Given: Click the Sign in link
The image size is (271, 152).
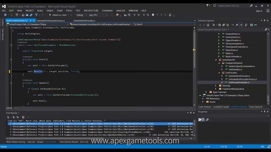Looking at the screenshot, I should tap(259, 11).
